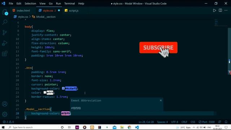Click the VS Code taskbar icon

coord(137,127)
